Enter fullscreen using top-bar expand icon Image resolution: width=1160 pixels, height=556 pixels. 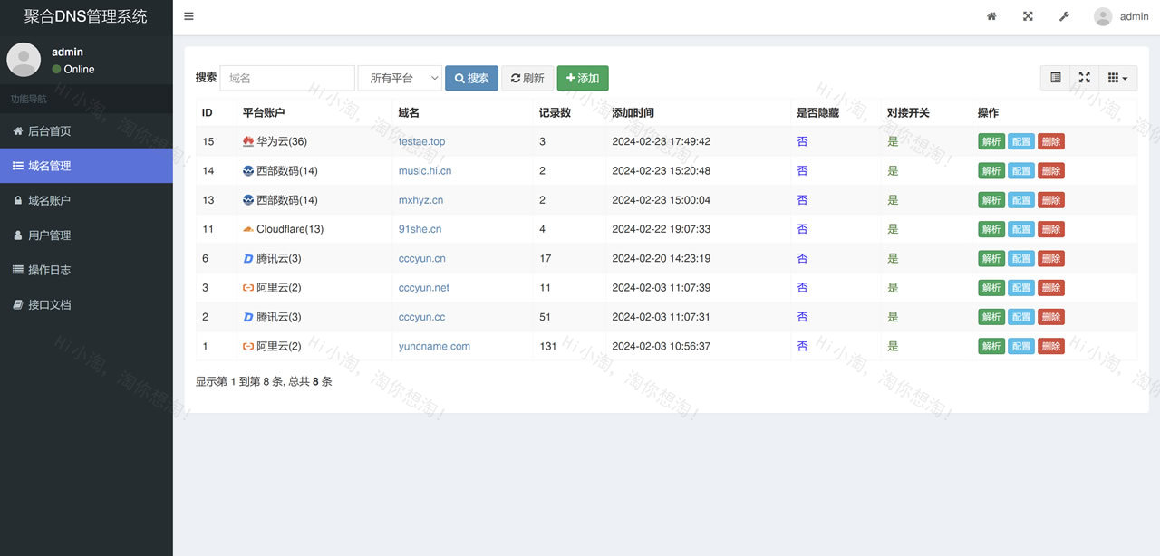pyautogui.click(x=1028, y=16)
